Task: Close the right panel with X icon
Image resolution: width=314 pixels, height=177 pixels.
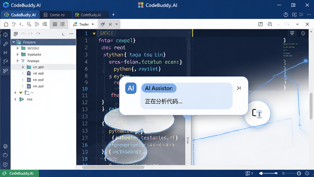Action: 307,24
